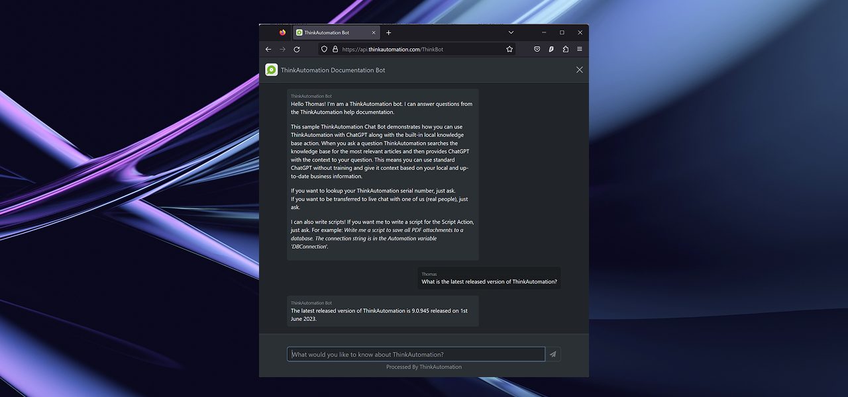The image size is (848, 397).
Task: Open a new browser tab
Action: coord(389,32)
